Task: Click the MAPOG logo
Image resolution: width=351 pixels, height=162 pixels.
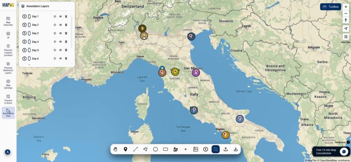Action: [8, 5]
